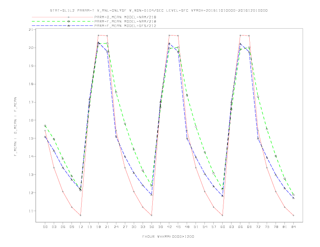
Task: Click the green circle data point at hour 84
Action: pyautogui.click(x=293, y=195)
